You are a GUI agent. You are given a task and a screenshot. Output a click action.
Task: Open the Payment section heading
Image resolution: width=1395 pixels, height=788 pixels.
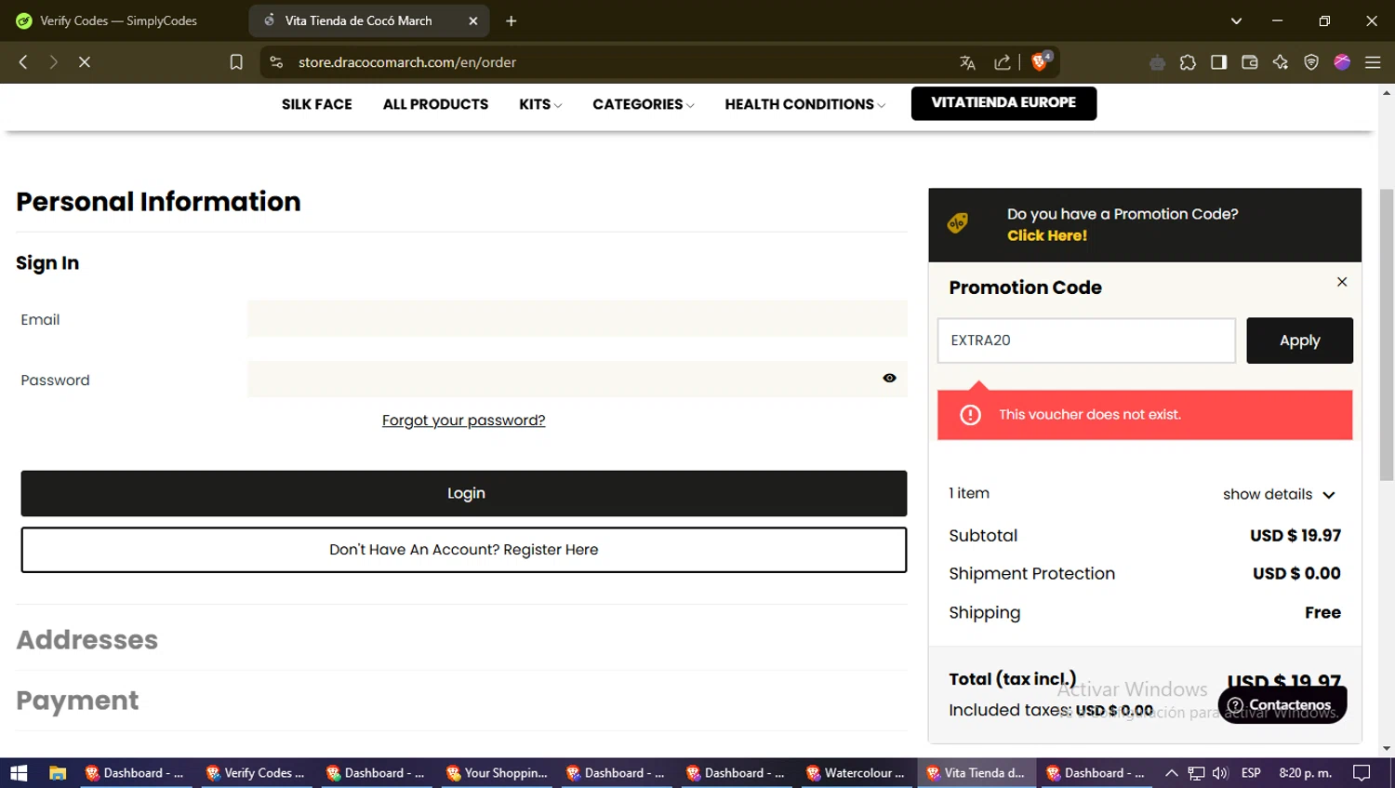click(x=77, y=701)
